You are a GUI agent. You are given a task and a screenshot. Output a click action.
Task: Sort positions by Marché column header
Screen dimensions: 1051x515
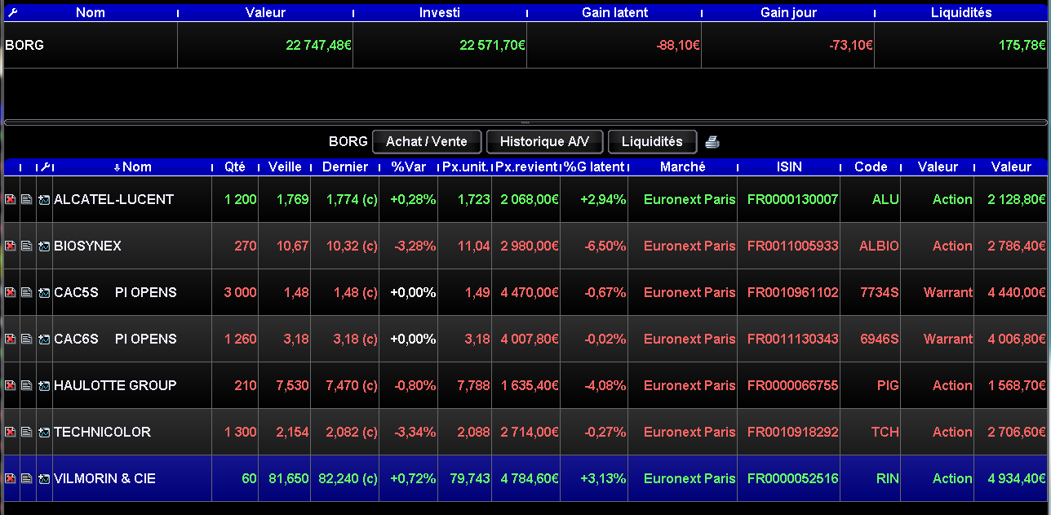tap(683, 166)
